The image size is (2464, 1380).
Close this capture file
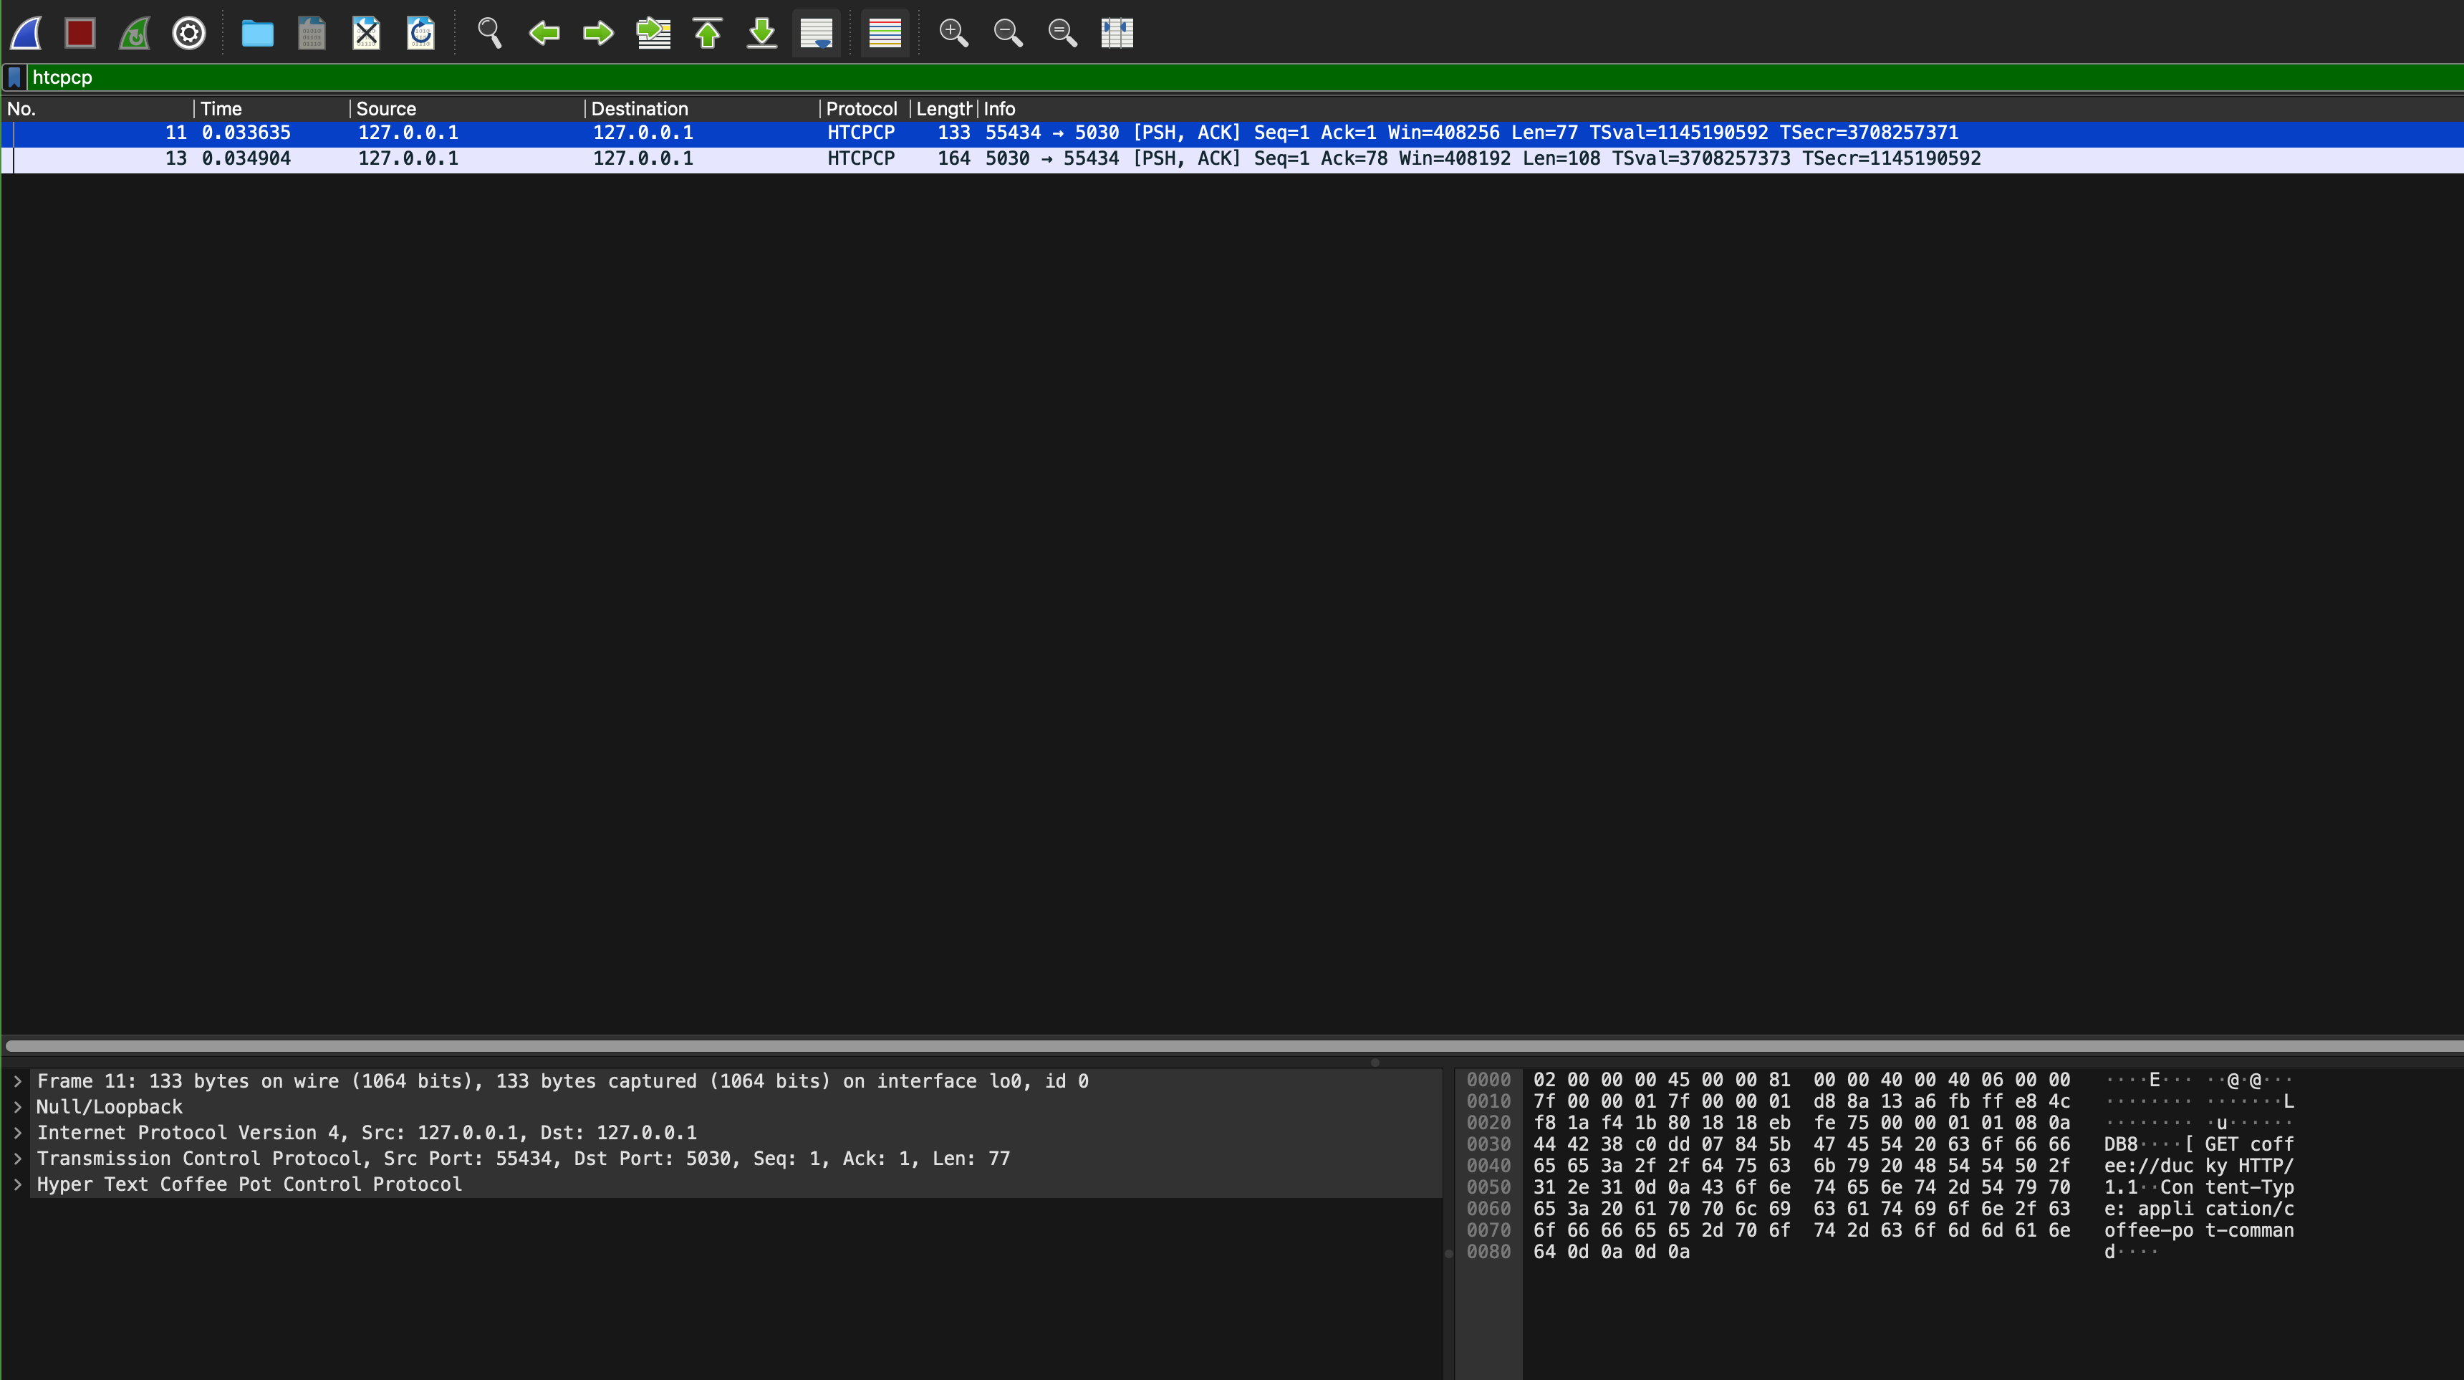coord(366,34)
